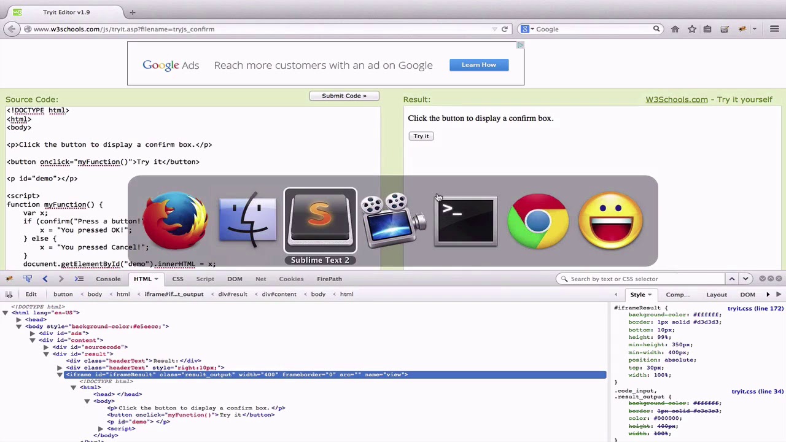Image resolution: width=786 pixels, height=442 pixels.
Task: Show the Layout side panel tab
Action: (x=717, y=295)
